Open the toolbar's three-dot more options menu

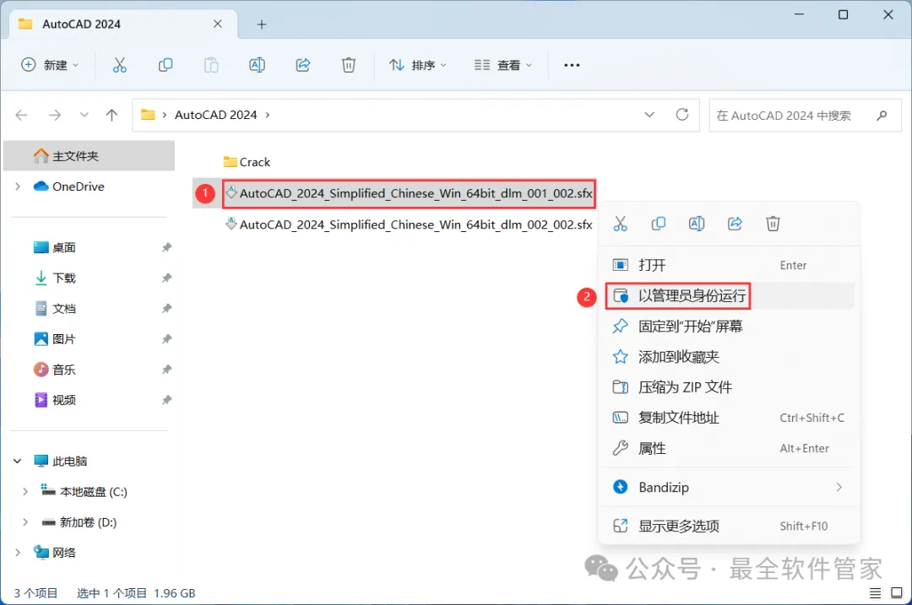point(572,65)
